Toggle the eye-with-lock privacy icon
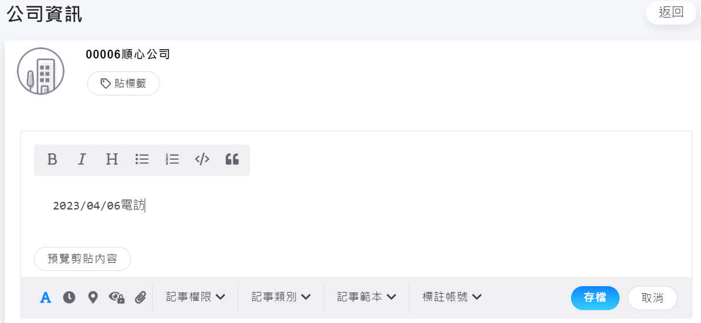Image resolution: width=701 pixels, height=323 pixels. coord(117,297)
